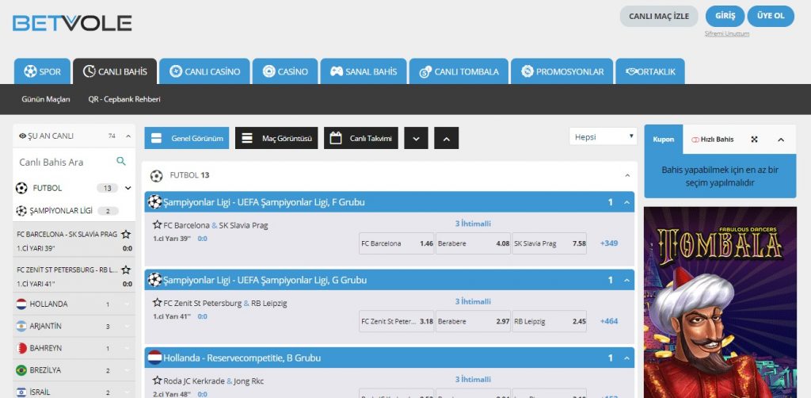This screenshot has width=811, height=398.
Task: Favorite the FC Barcelona - SK Slavia Prag sidebar match
Action: 126,235
